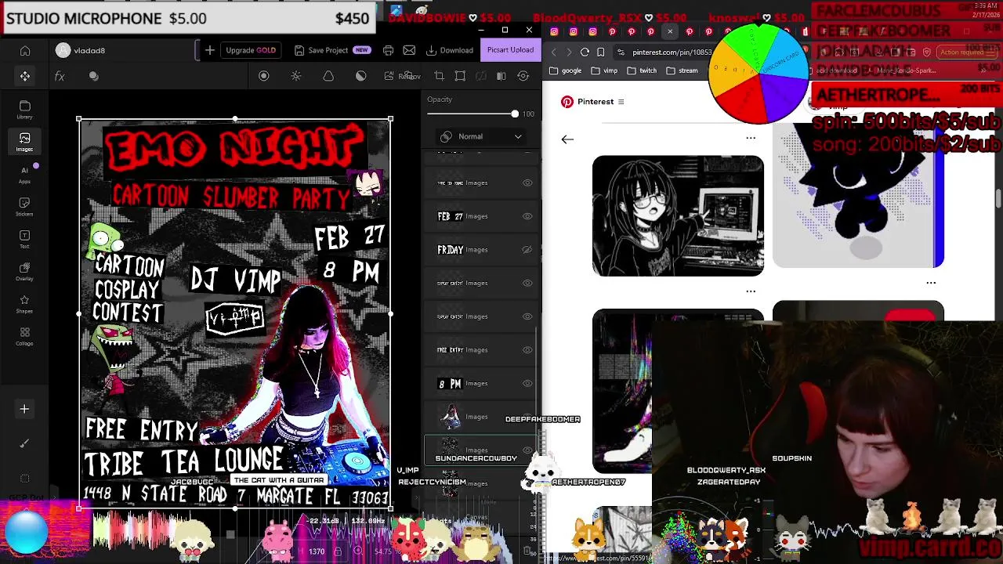Open the Images panel in the sidebar
Viewport: 1003px width, 564px height.
(25, 142)
